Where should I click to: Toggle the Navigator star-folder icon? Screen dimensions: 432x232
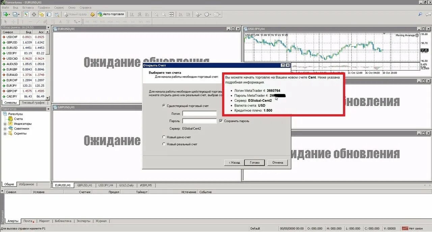click(x=41, y=14)
